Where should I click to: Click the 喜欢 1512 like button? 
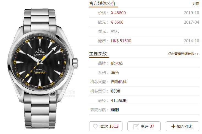pyautogui.click(x=106, y=126)
